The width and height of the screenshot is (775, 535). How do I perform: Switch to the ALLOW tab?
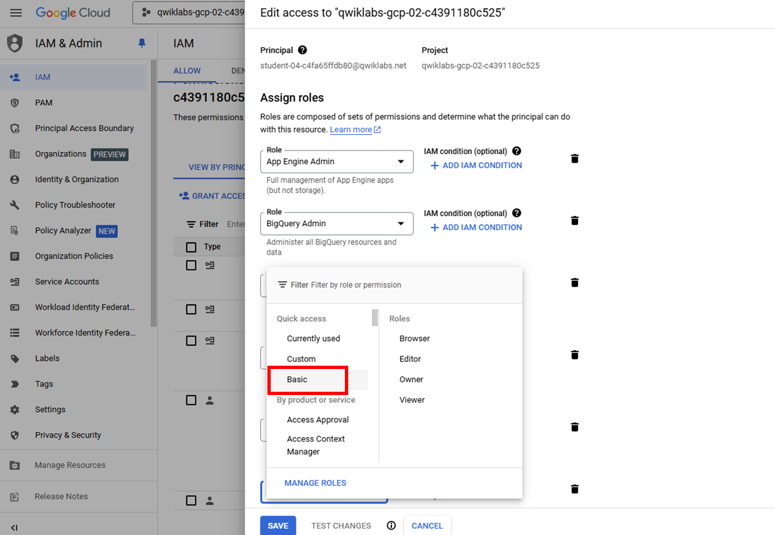point(187,71)
